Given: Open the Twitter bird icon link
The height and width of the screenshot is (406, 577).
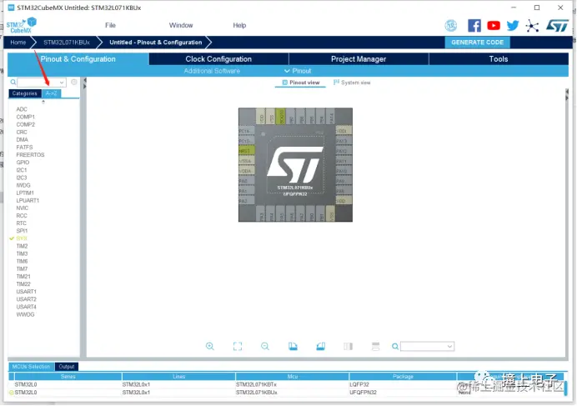Looking at the screenshot, I should coord(513,25).
